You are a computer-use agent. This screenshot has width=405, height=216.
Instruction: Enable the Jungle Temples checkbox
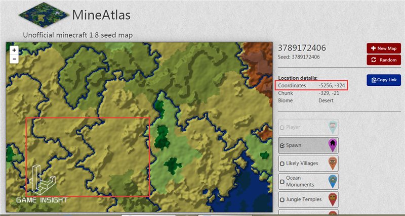(x=282, y=200)
